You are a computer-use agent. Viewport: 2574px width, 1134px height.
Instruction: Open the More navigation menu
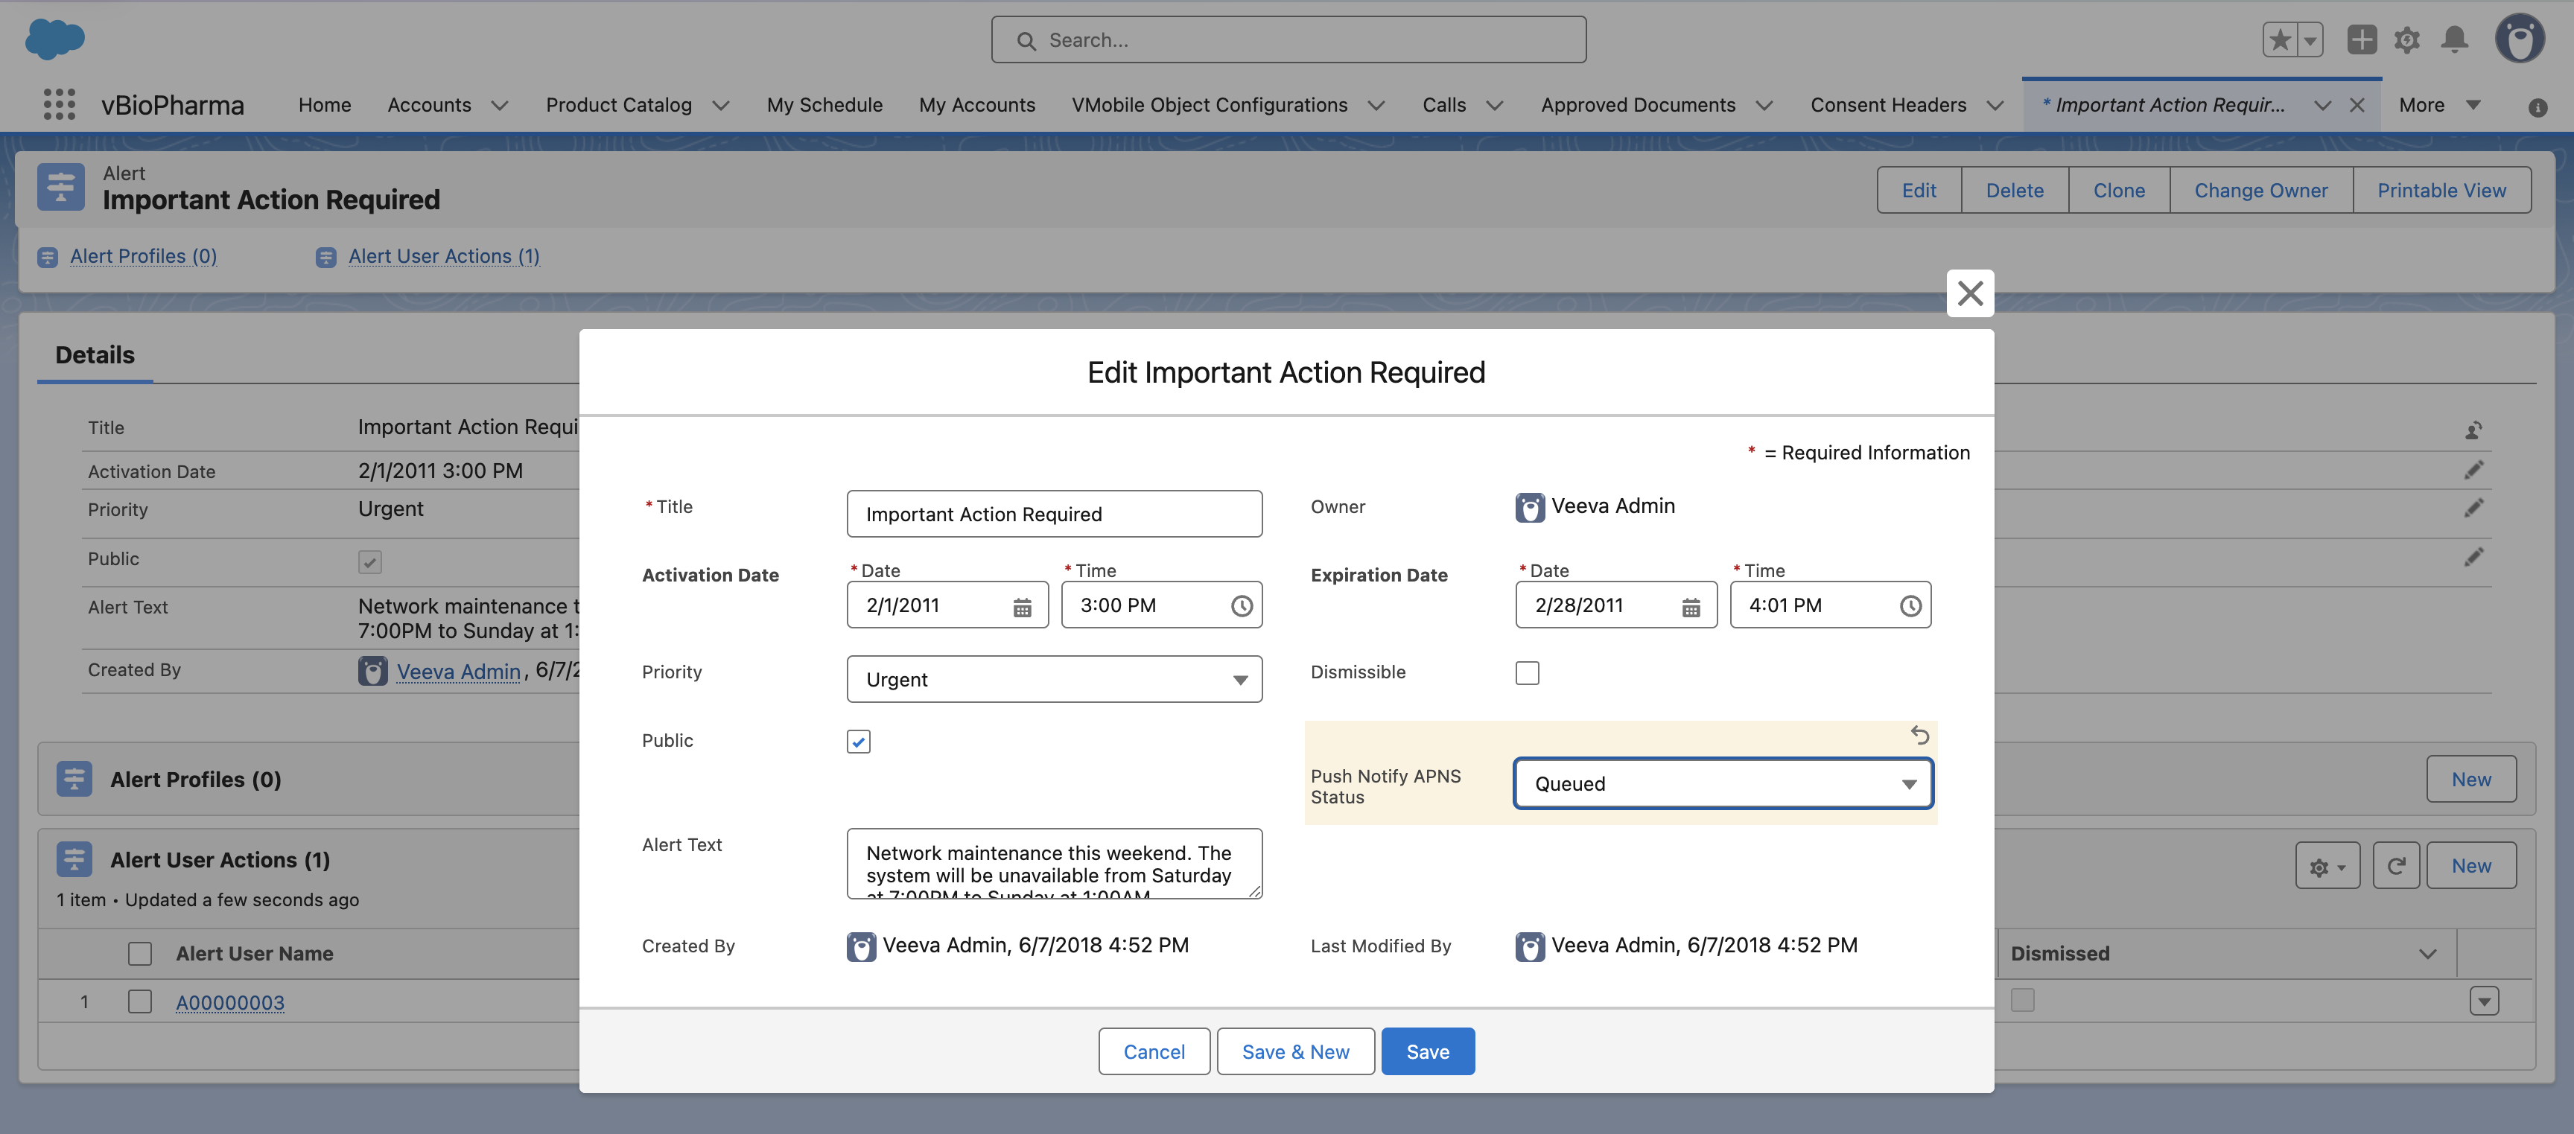(2439, 105)
